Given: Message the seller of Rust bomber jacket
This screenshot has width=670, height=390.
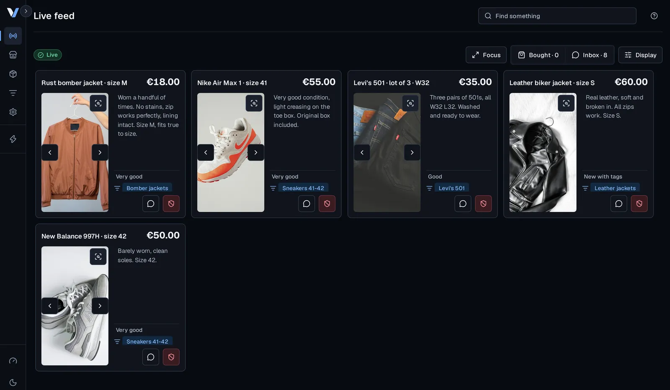Looking at the screenshot, I should coord(151,204).
